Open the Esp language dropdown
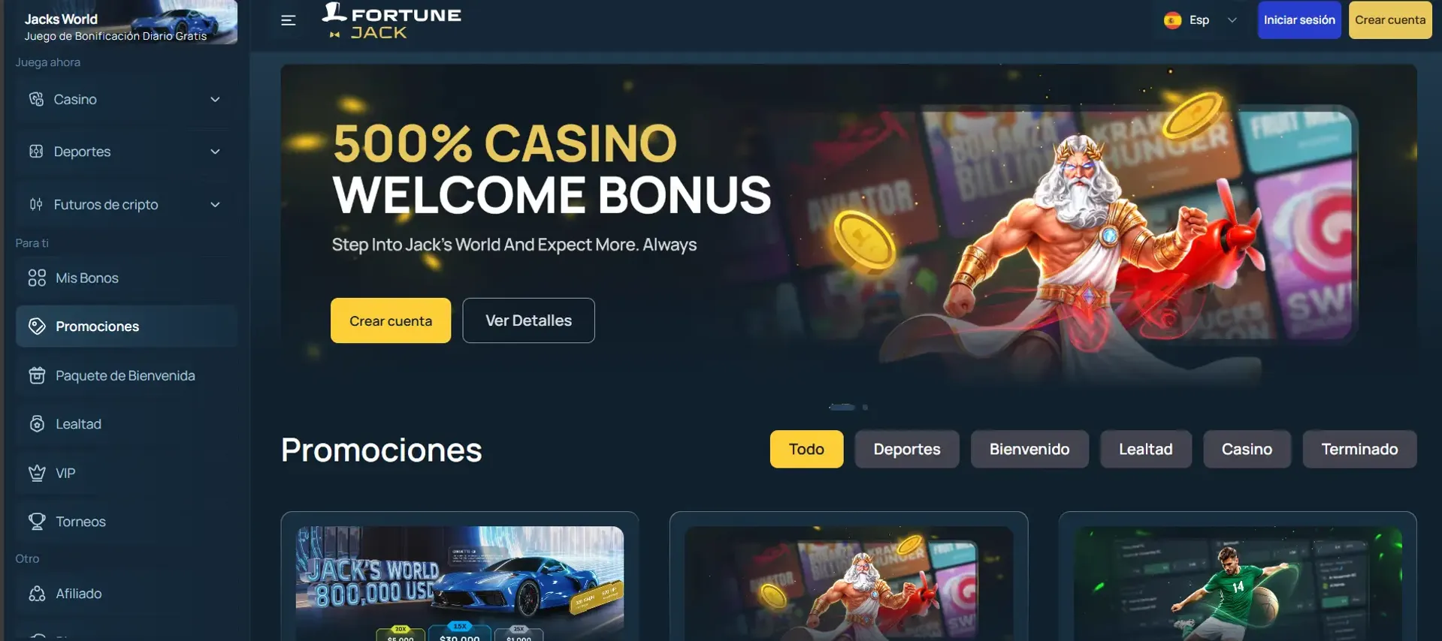1442x641 pixels. pyautogui.click(x=1200, y=20)
